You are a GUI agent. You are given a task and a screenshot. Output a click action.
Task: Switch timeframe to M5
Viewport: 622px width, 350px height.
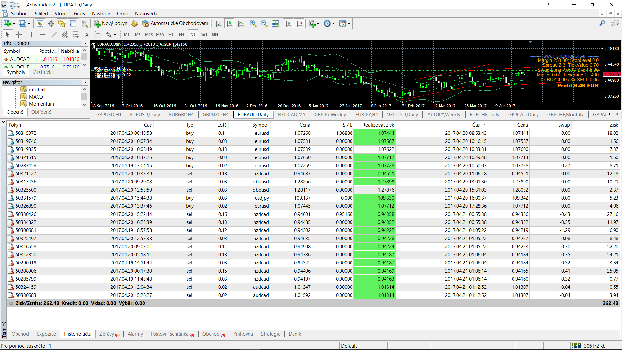[138, 34]
